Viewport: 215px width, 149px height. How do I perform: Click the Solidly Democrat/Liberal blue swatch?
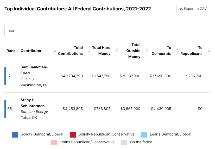click(x=15, y=134)
